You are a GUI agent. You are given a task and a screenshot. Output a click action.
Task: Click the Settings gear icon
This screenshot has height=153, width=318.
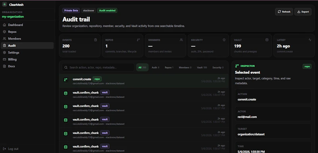pos(4,52)
